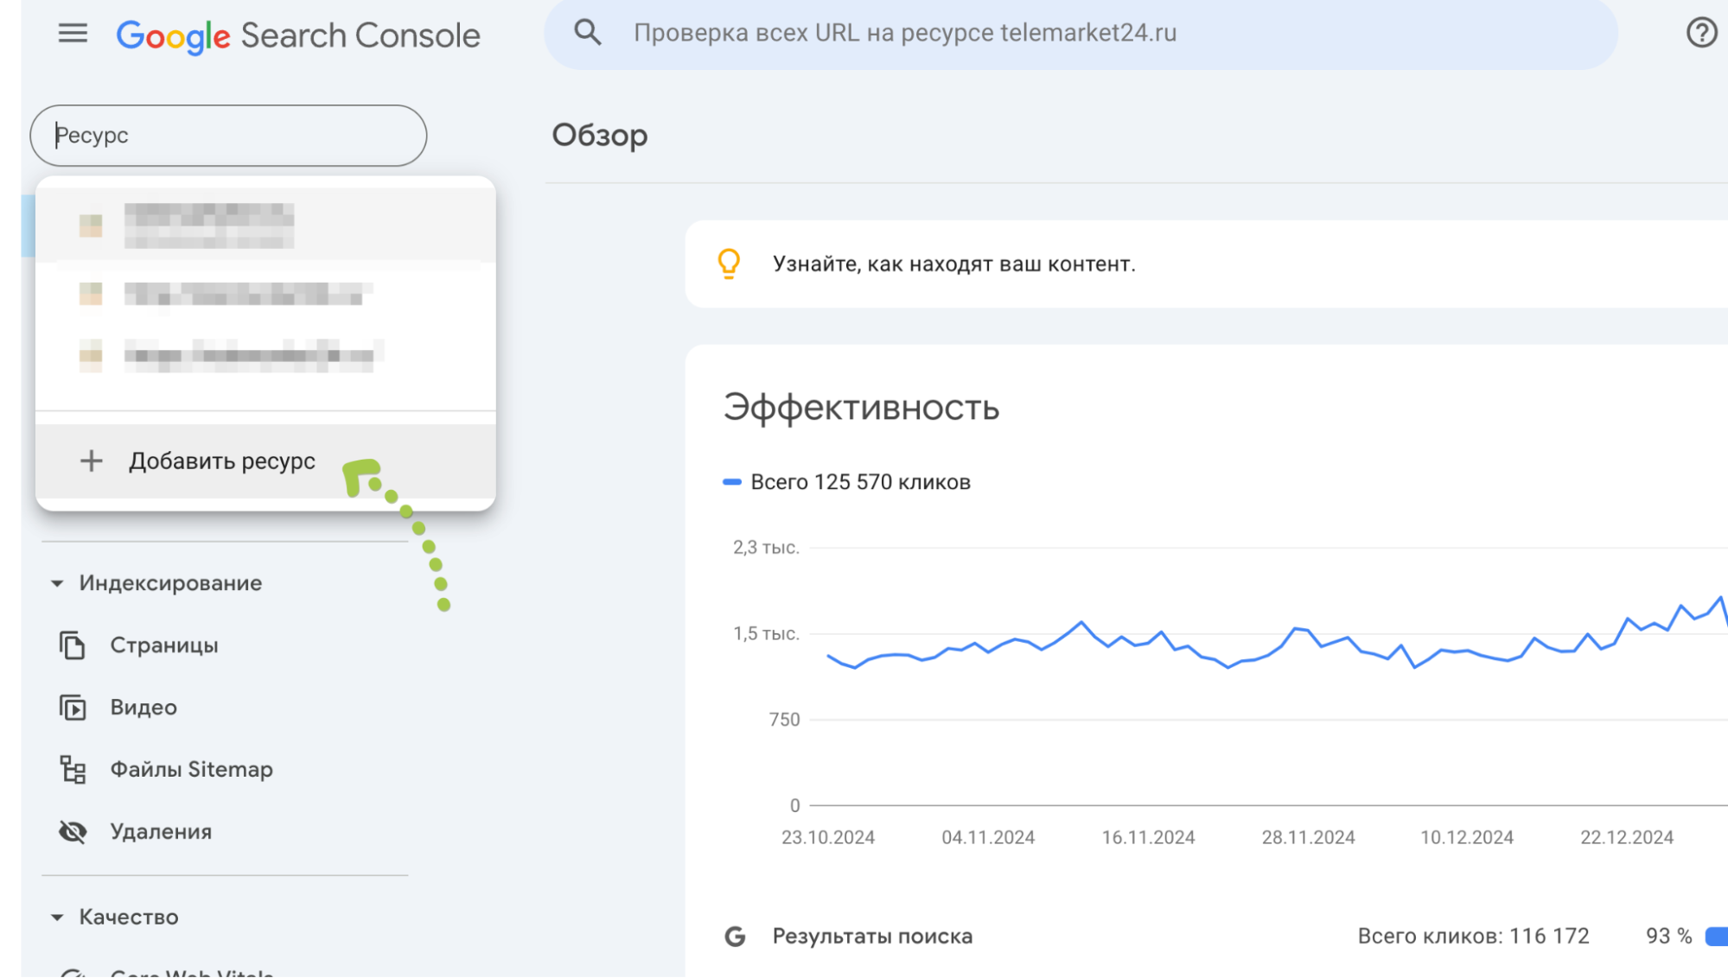The image size is (1728, 978).
Task: Click the 1,5 тыс. axis label
Action: tap(766, 634)
